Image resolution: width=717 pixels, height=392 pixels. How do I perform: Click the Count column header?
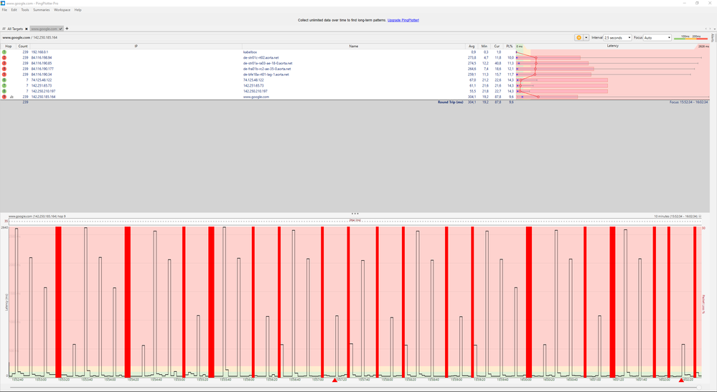(23, 46)
